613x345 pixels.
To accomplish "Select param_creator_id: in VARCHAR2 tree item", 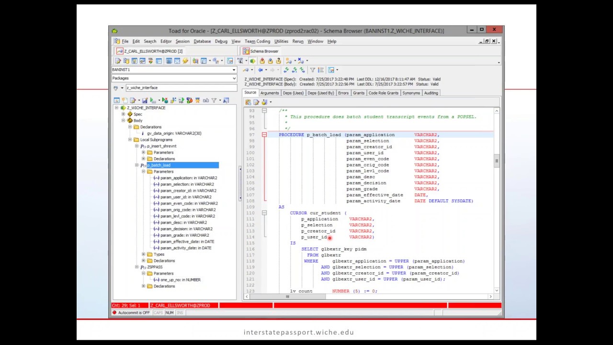I will [x=188, y=191].
